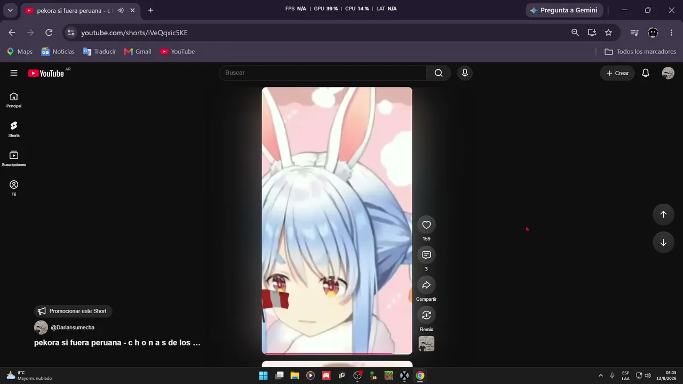Screen dimensions: 683x384
Task: Open the YouTube account avatar menu
Action: pos(668,73)
